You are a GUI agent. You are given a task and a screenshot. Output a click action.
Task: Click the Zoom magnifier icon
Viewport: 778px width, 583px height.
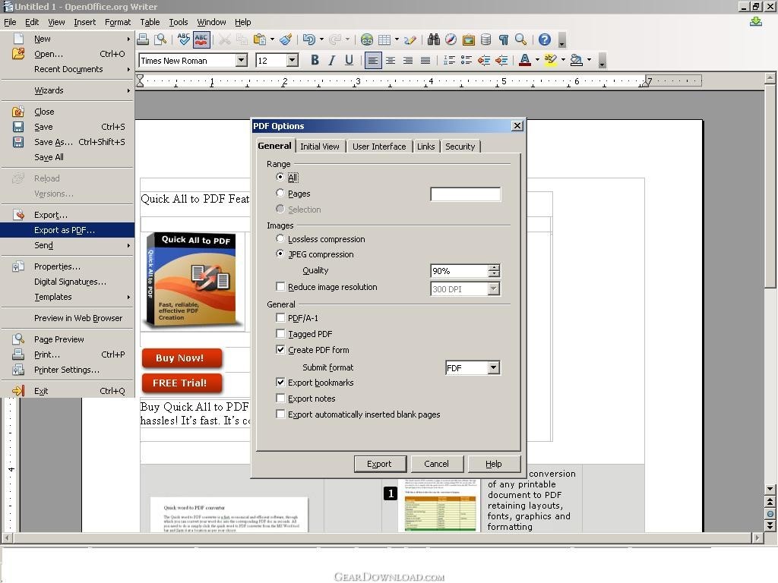520,39
